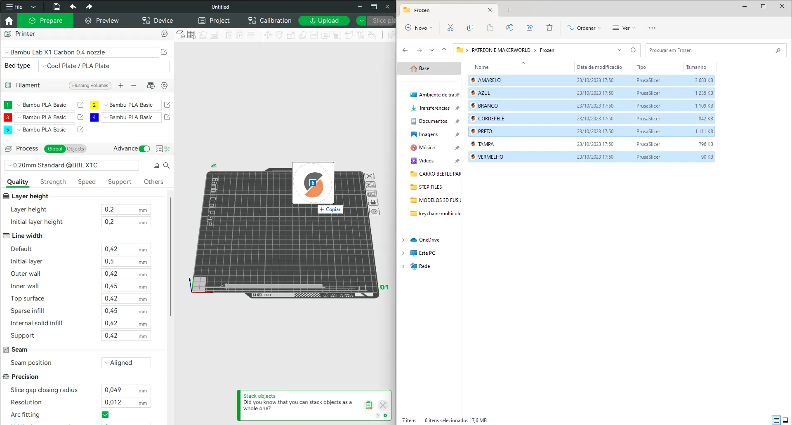Open the Bed type dropdown

pos(104,66)
